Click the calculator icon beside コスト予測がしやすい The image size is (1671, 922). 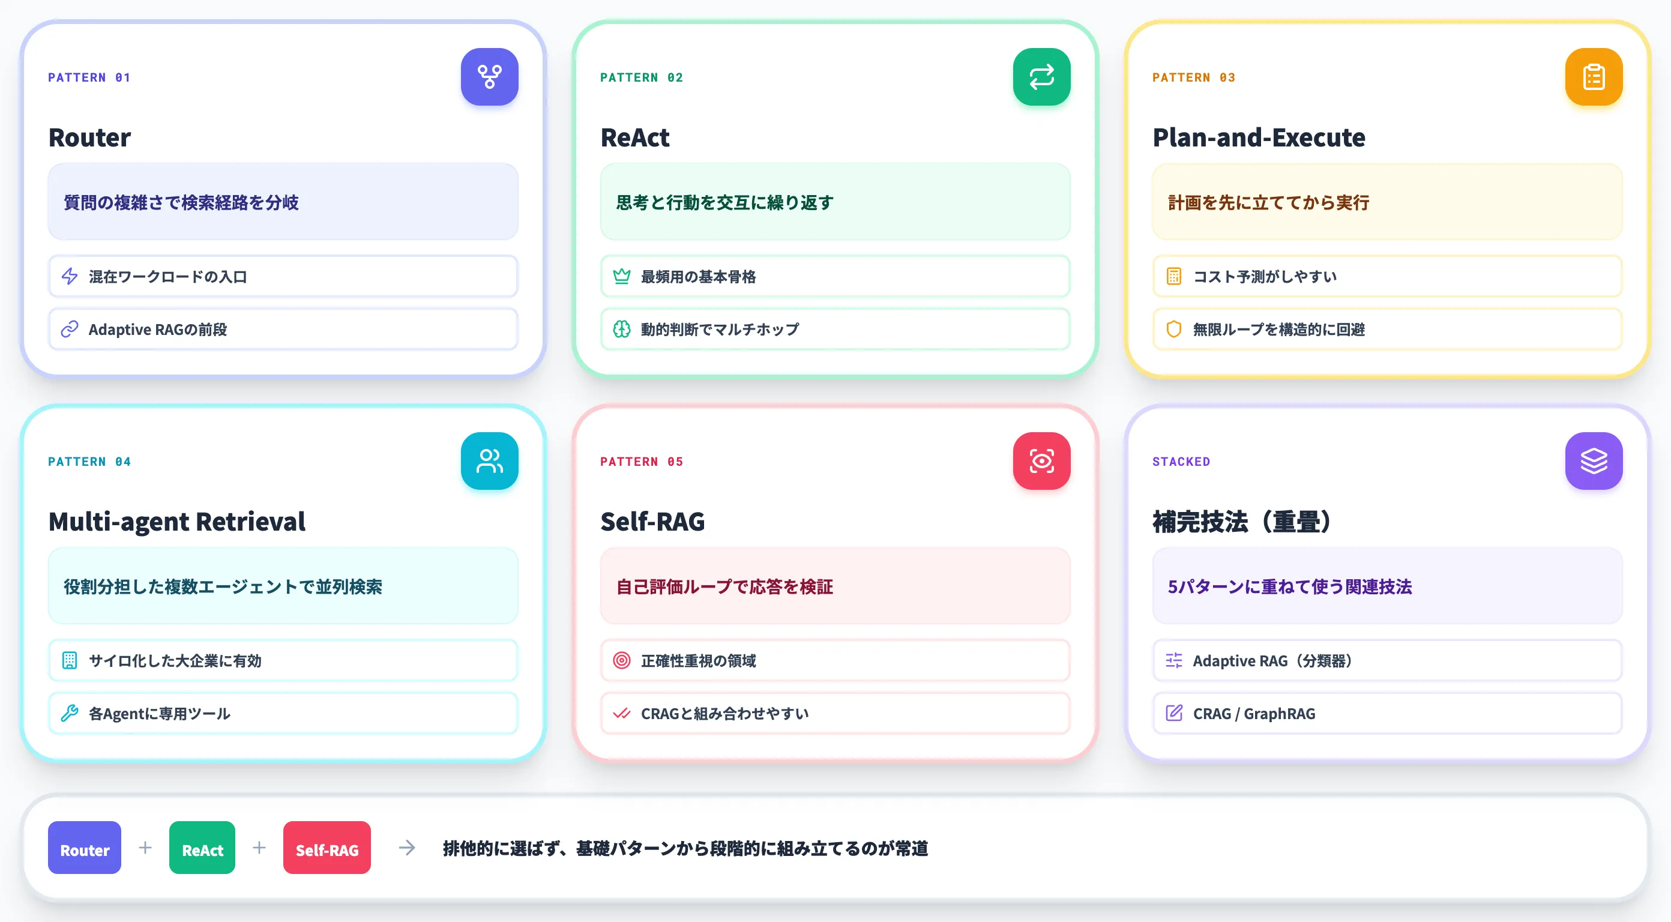pyautogui.click(x=1173, y=276)
